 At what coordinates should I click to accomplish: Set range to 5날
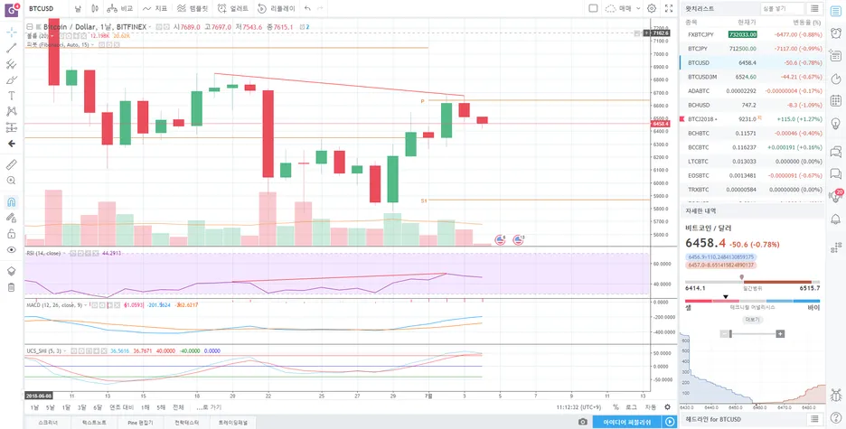[x=51, y=407]
